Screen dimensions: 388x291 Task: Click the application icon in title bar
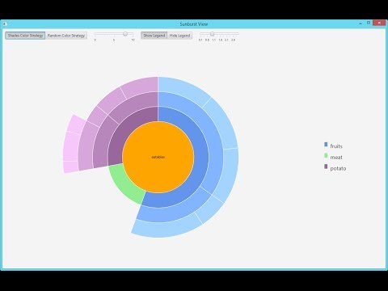click(5, 24)
